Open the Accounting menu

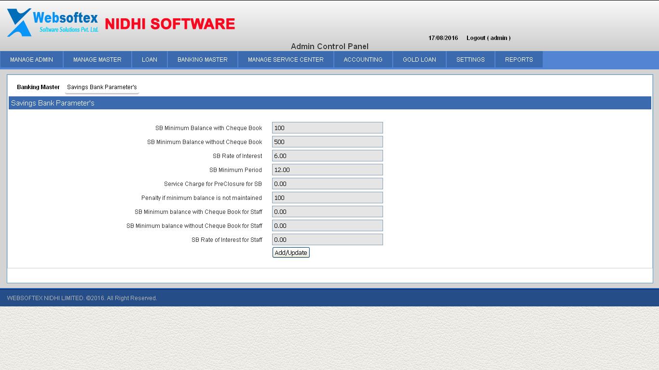click(x=363, y=60)
